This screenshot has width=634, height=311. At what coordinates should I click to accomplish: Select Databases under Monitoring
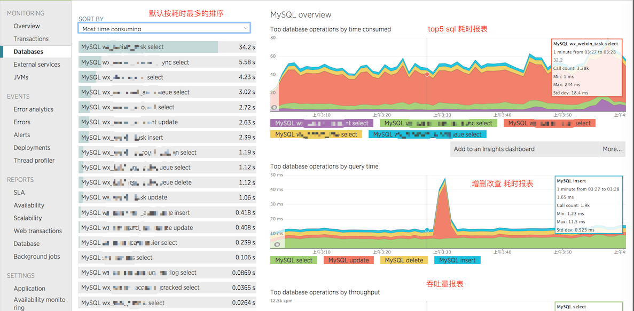(28, 52)
